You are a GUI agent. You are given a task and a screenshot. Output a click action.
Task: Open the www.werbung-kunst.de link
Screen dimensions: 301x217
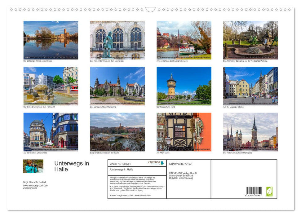pos(36,185)
